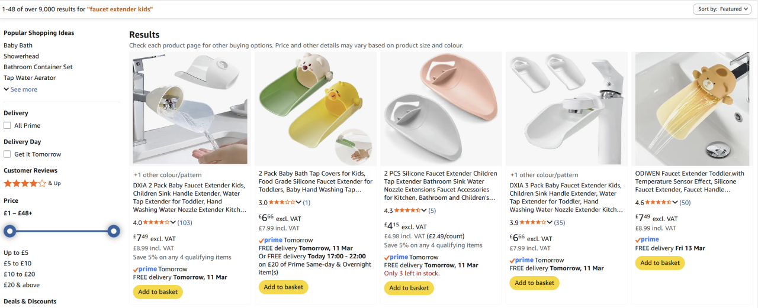This screenshot has width=758, height=308.
Task: Click the four-star customer reviews rating icon
Action: click(25, 183)
